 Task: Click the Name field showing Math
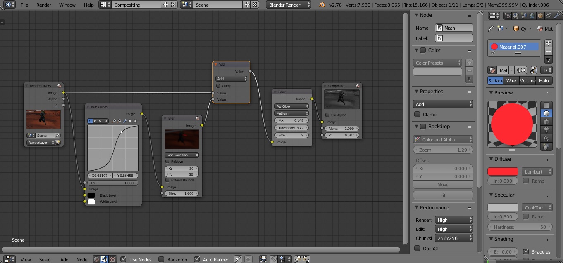pyautogui.click(x=454, y=28)
